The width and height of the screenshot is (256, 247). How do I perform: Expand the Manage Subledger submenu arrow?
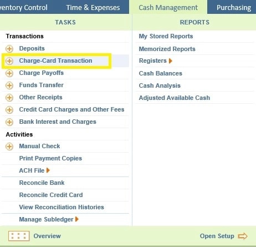tap(77, 219)
